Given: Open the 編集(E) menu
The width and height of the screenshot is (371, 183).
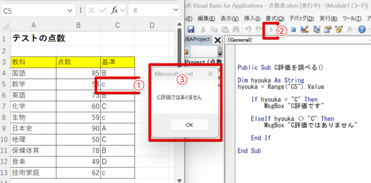Looking at the screenshot, I should click(x=207, y=19).
